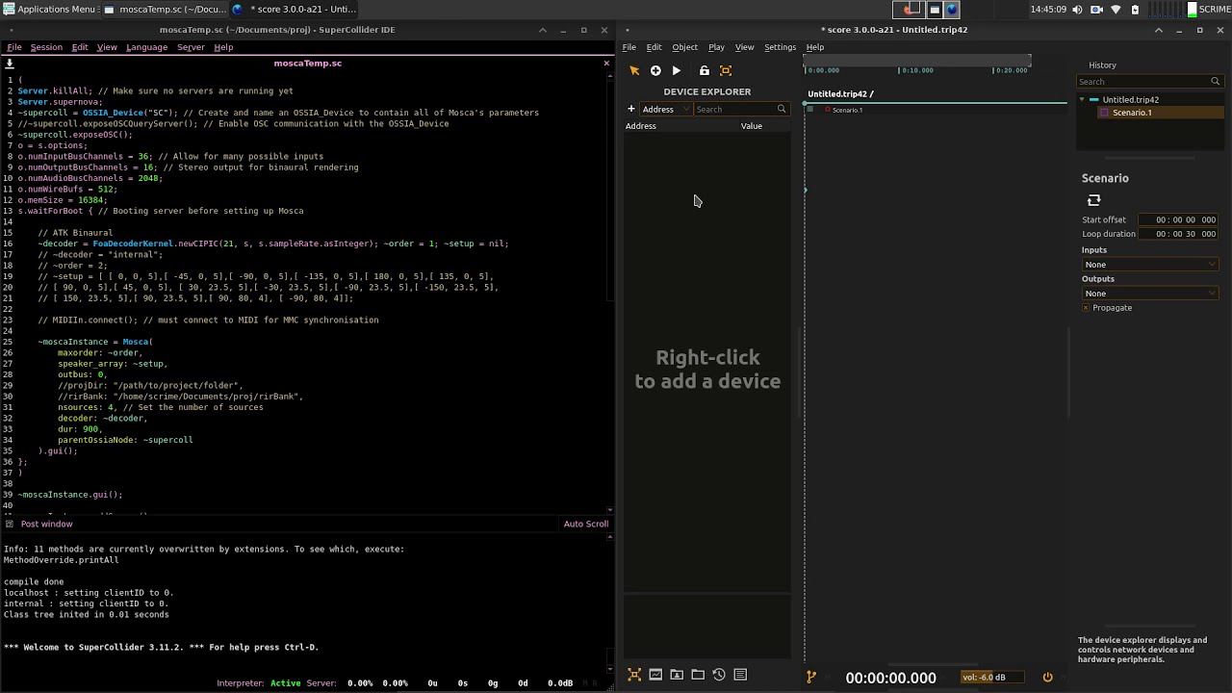Click the orange power icon in transport
The image size is (1232, 693).
tap(1047, 678)
